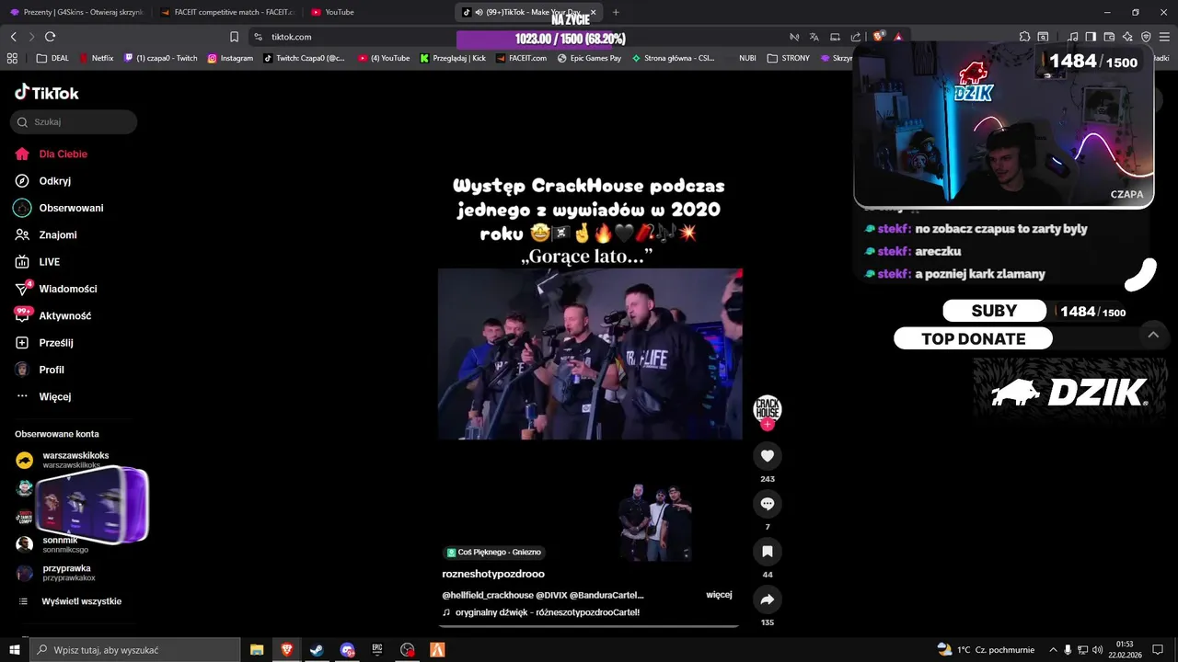This screenshot has height=662, width=1178.
Task: Open File Explorer from the taskbar
Action: pos(257,650)
